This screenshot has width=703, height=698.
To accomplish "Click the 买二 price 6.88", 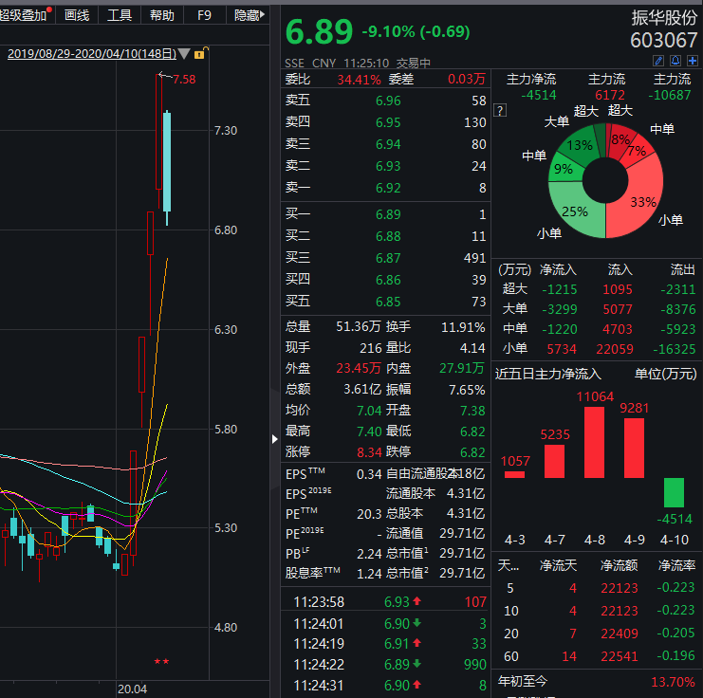I will pos(388,236).
